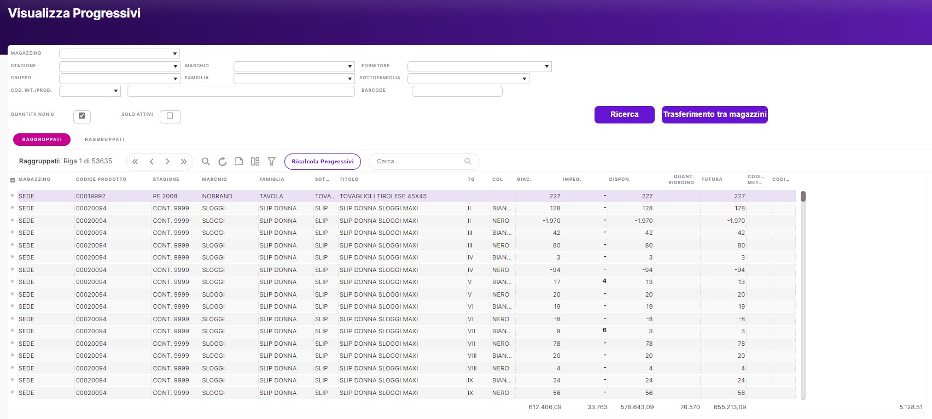Screen dimensions: 932x419
Task: Click the export icon in grid toolbar
Action: tap(238, 162)
